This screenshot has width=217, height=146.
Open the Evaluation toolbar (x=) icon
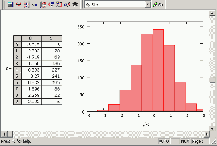(x=34, y=4)
